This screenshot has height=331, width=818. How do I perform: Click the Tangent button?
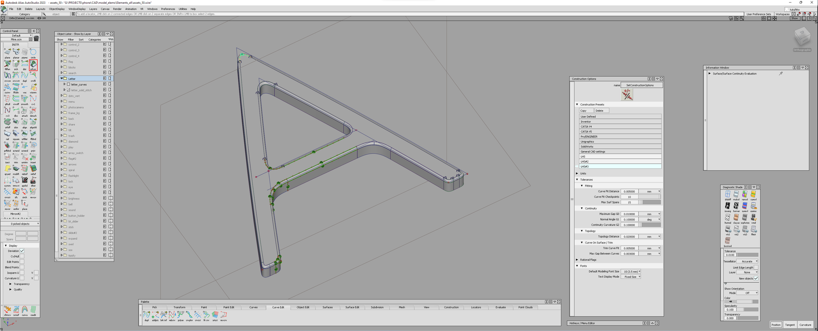coord(790,325)
